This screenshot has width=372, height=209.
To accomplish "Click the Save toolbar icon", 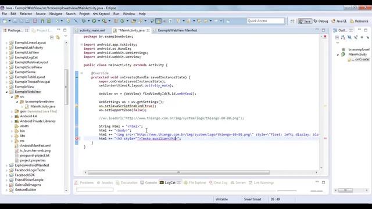I will [x=15, y=21].
